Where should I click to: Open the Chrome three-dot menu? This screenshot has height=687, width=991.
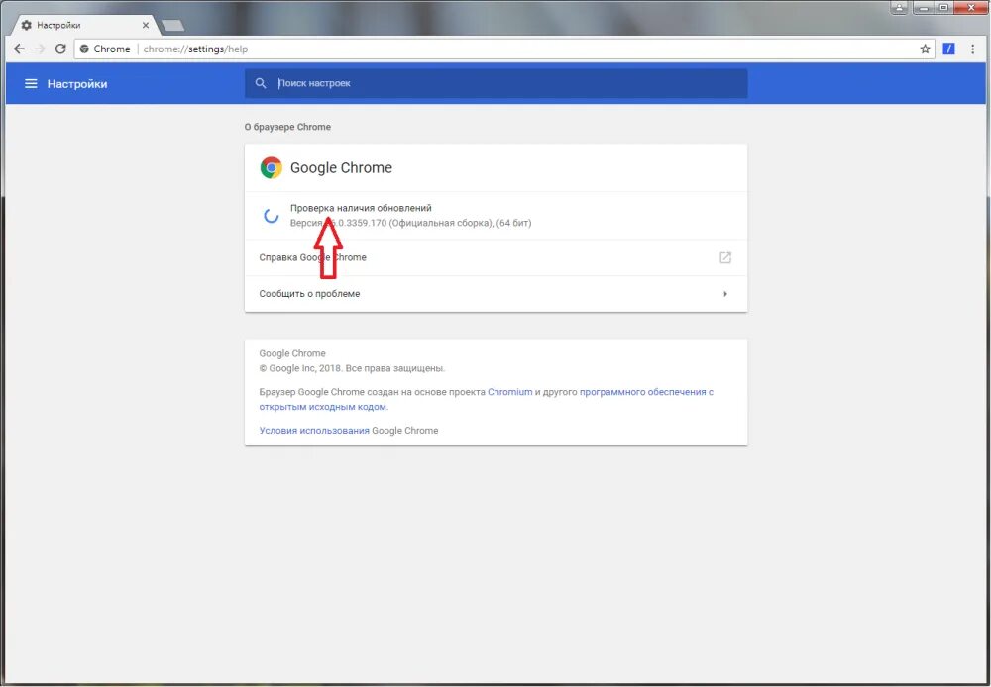point(973,49)
